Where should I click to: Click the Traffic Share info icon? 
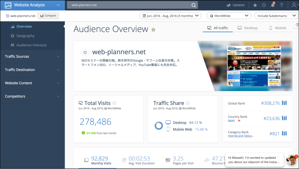(188, 103)
